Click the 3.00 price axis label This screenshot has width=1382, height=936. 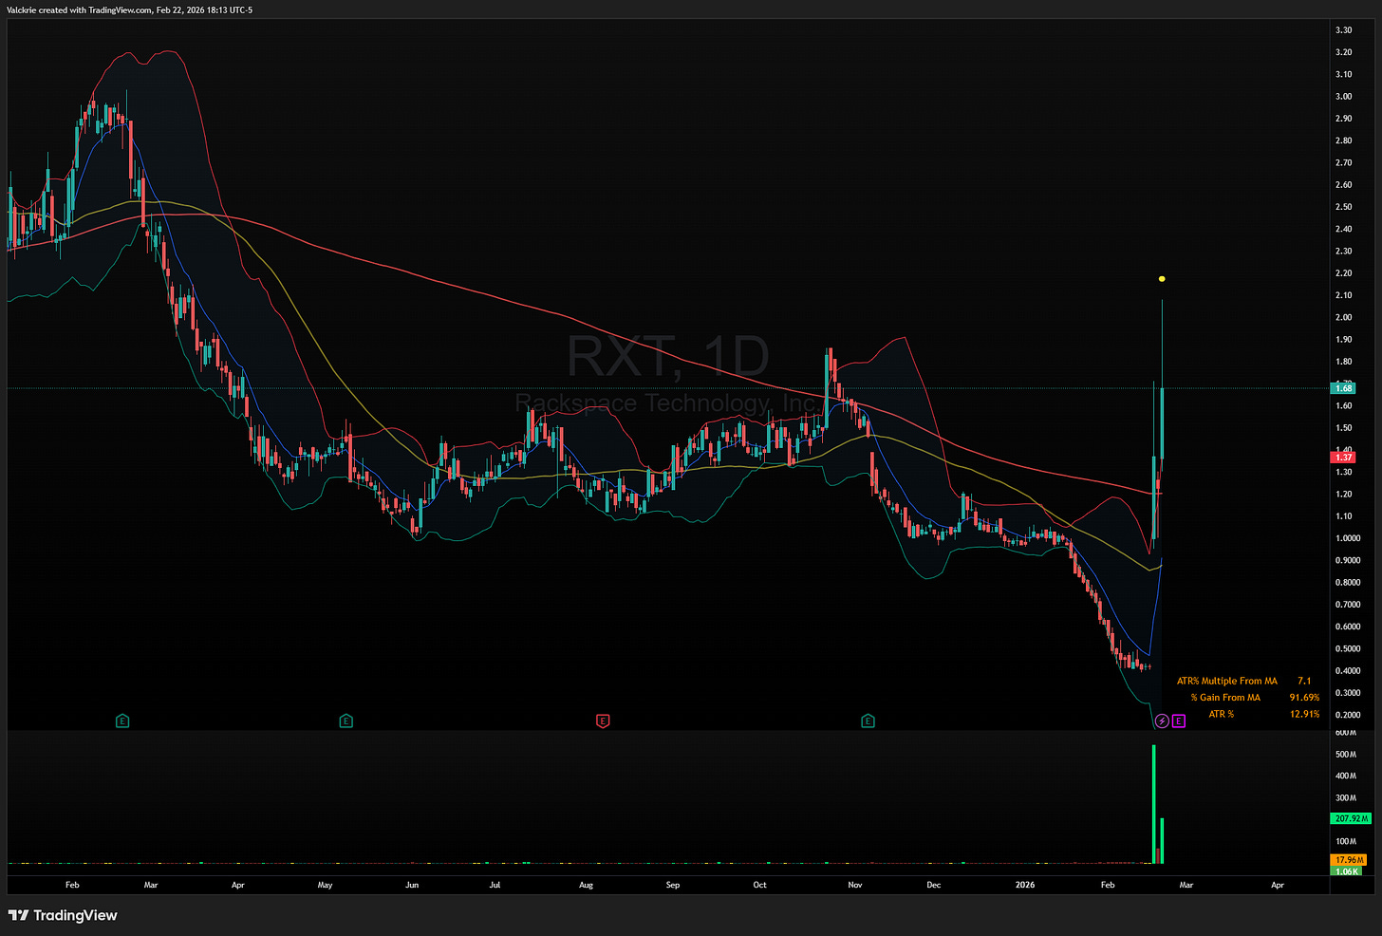(1343, 97)
